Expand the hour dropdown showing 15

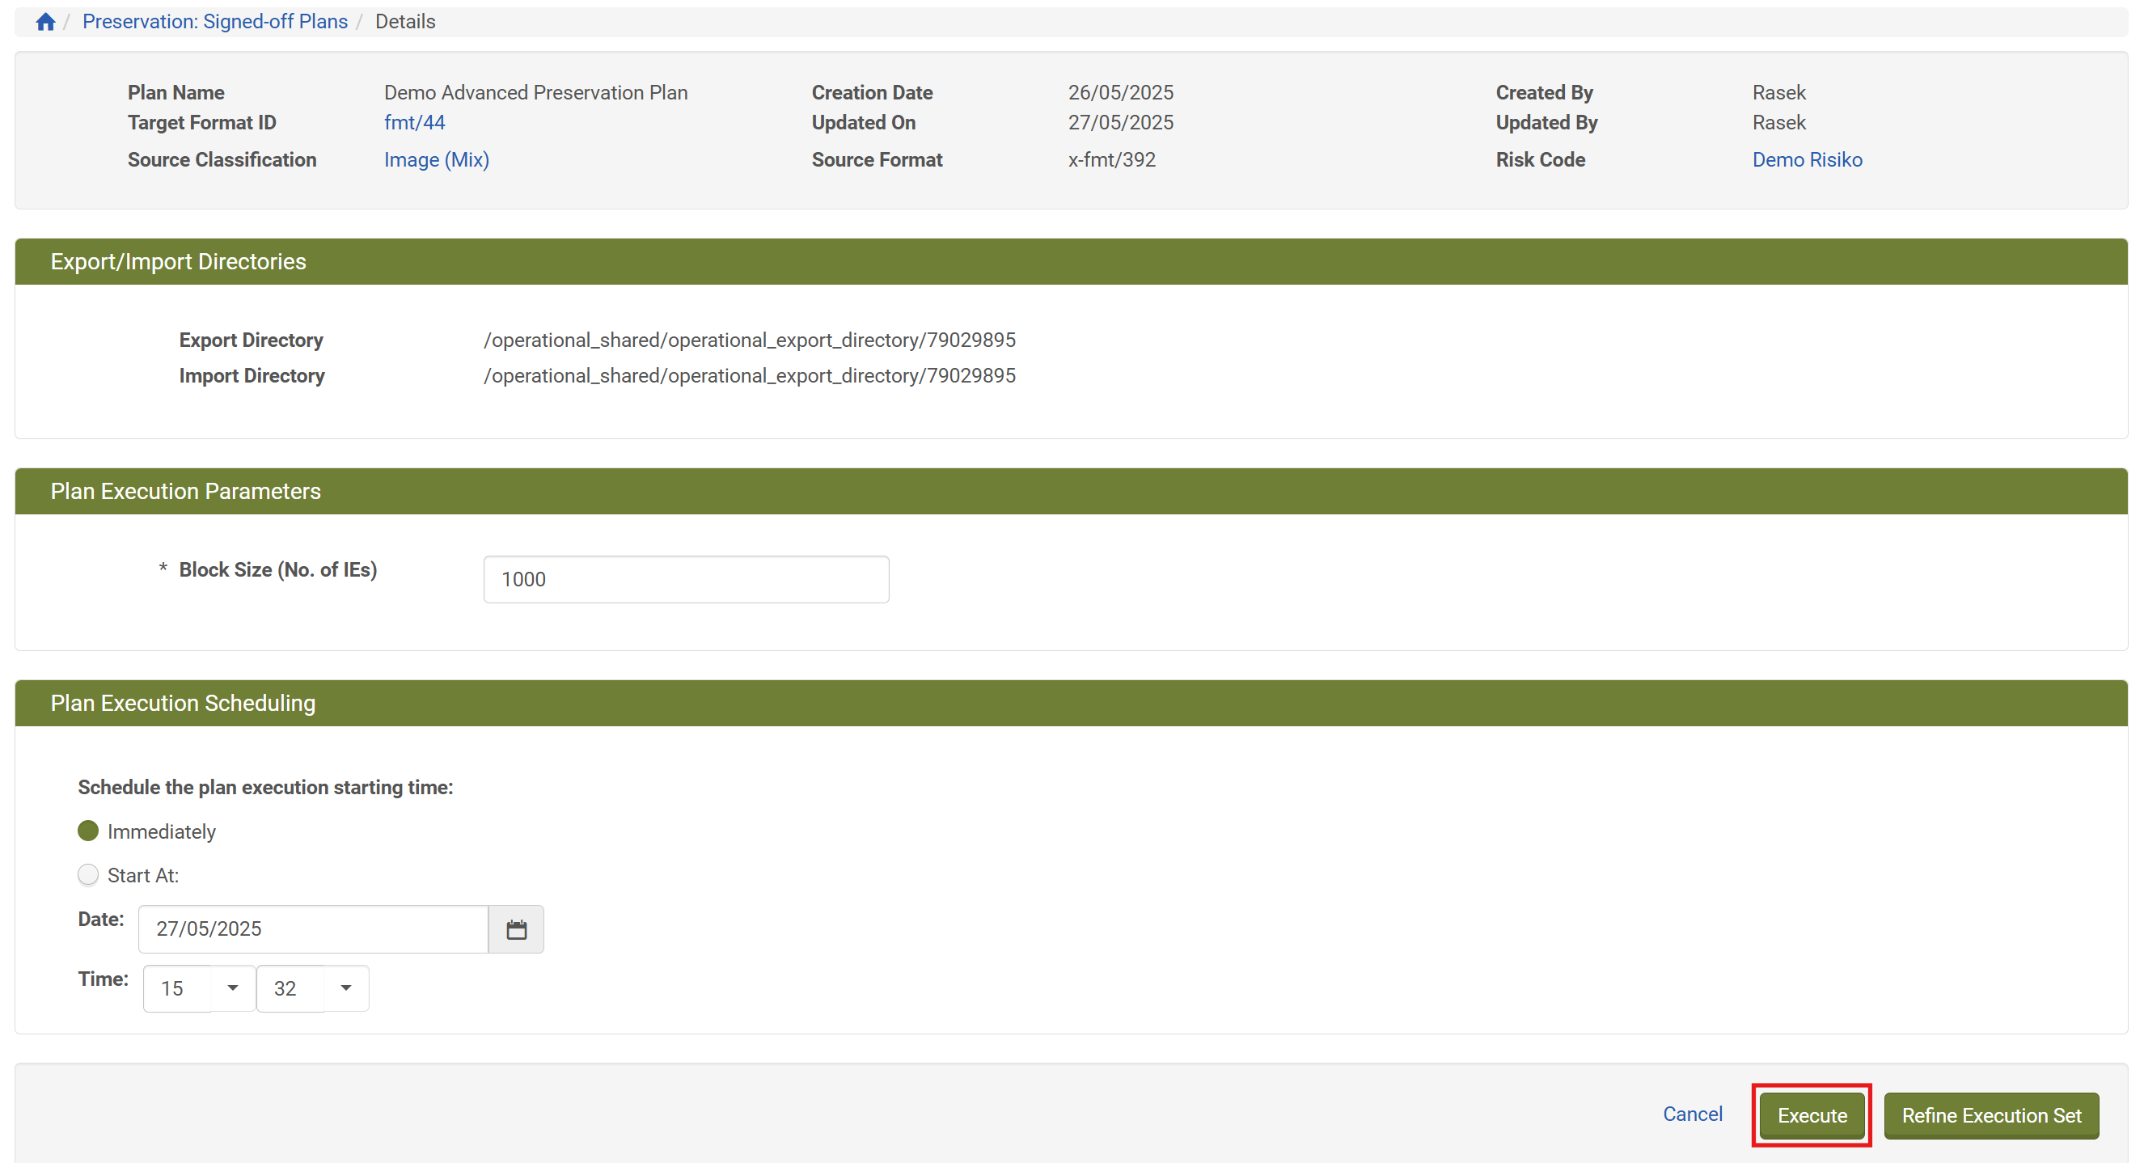(x=232, y=988)
